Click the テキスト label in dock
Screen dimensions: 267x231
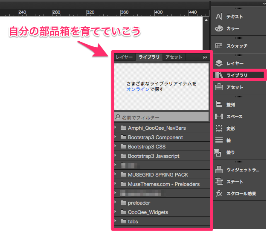235,17
